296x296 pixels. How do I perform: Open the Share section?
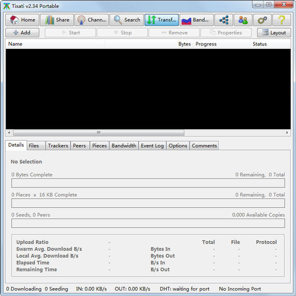[57, 20]
